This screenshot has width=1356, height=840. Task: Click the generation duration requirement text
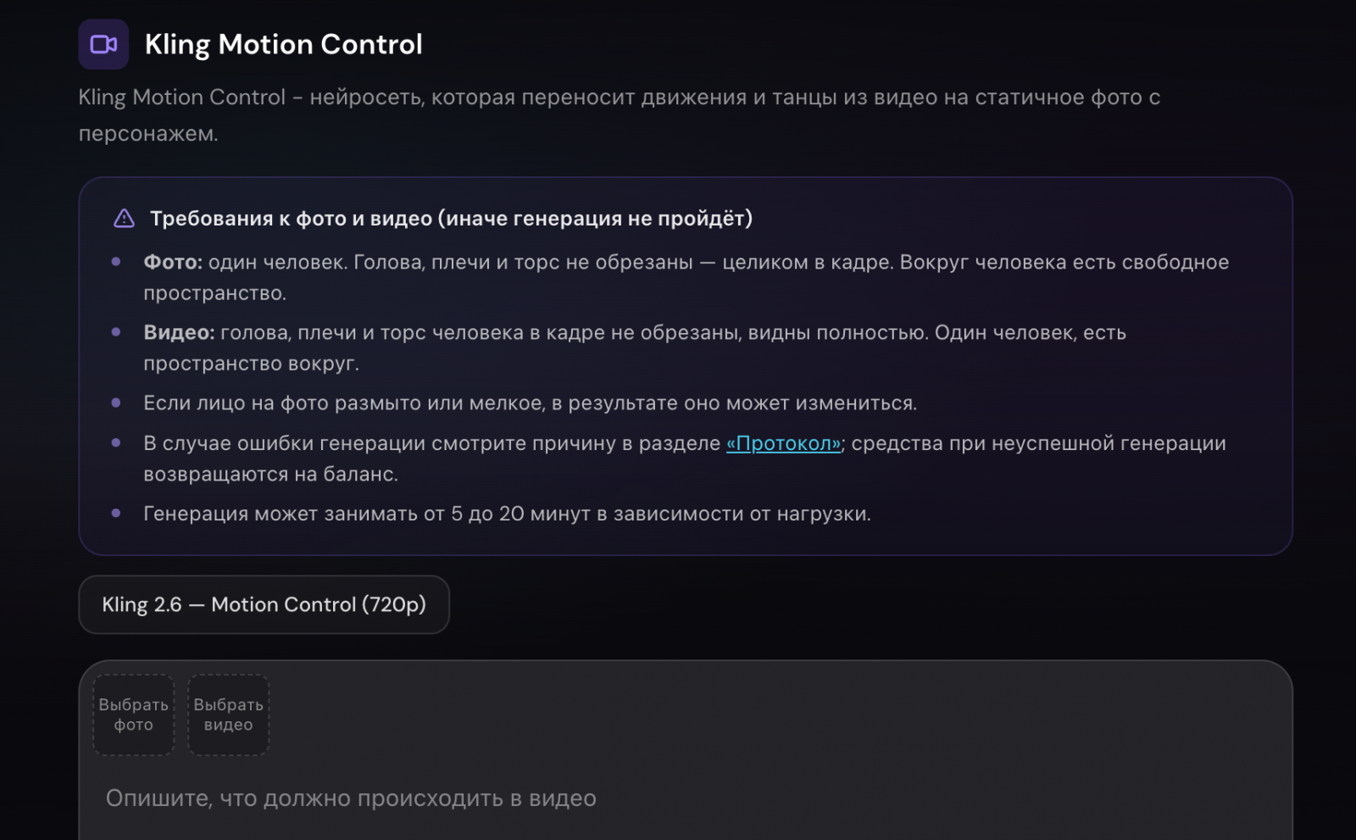coord(507,514)
